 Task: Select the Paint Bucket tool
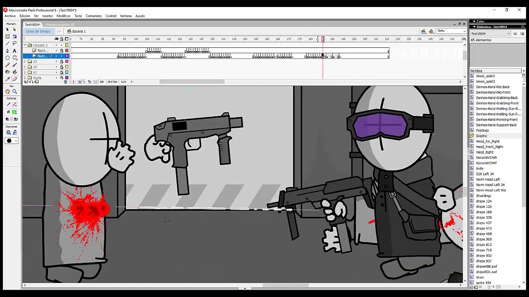[x=14, y=72]
